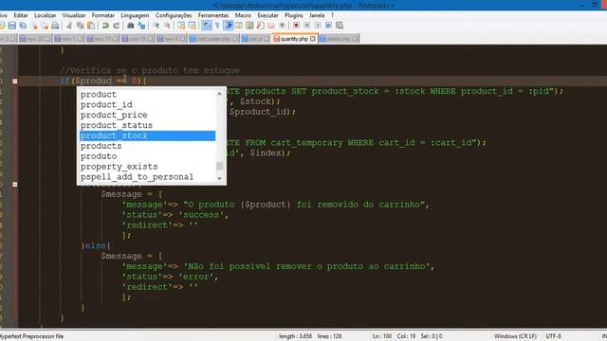Click the Cut scissors icon
The image size is (607, 341).
coord(69,26)
